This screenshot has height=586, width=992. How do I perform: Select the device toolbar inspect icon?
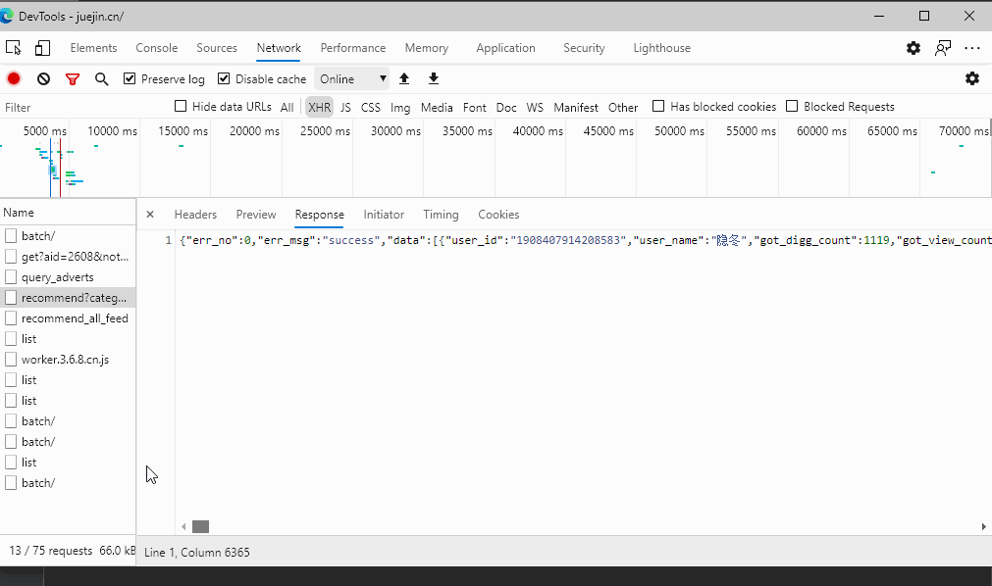coord(13,47)
